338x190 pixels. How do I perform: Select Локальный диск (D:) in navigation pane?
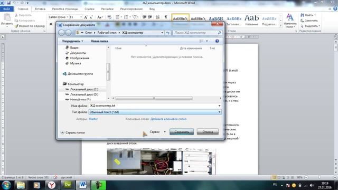tap(82, 94)
